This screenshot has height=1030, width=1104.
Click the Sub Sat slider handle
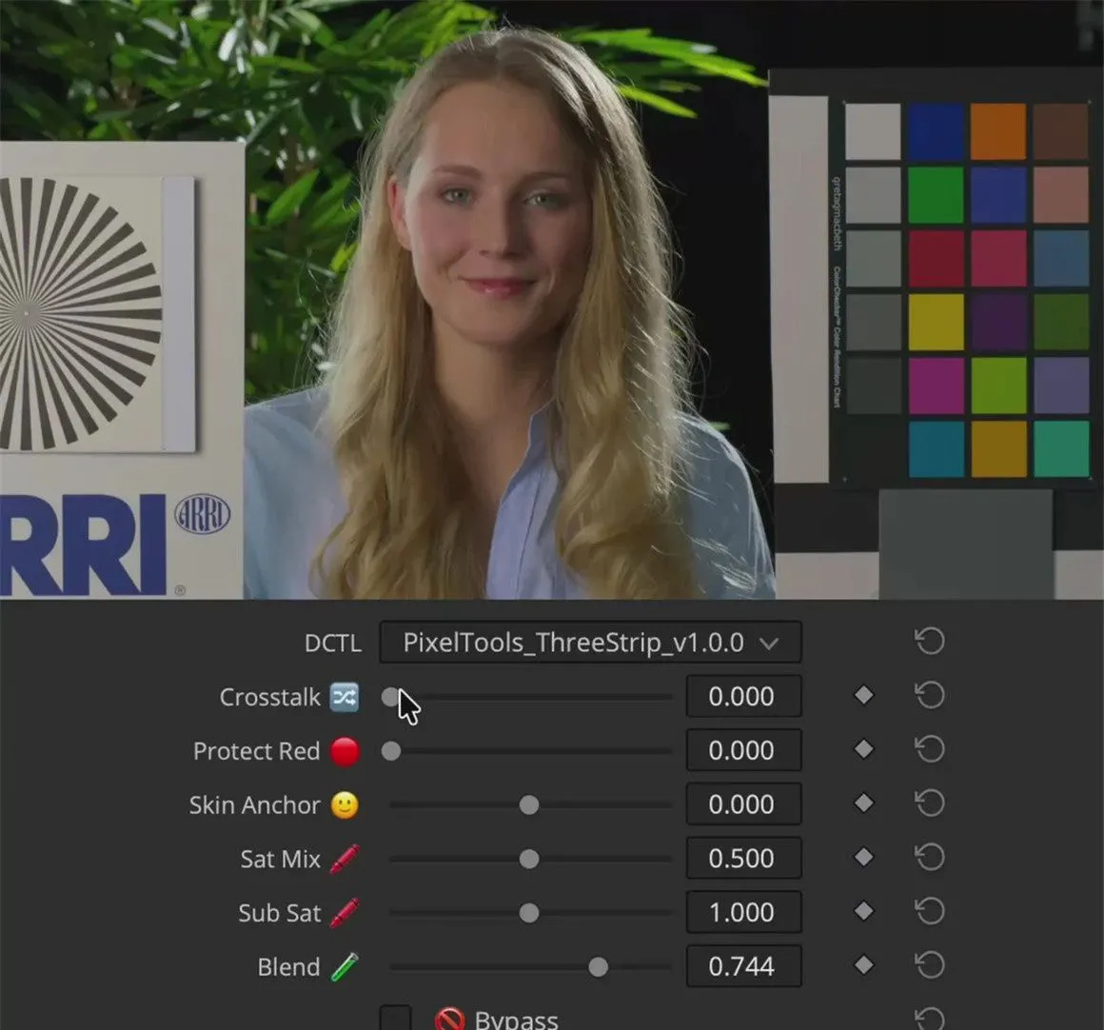[x=529, y=913]
